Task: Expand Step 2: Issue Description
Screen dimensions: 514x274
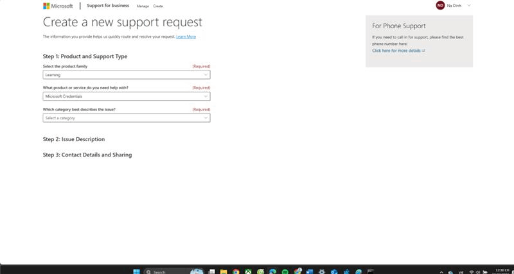Action: pyautogui.click(x=74, y=139)
